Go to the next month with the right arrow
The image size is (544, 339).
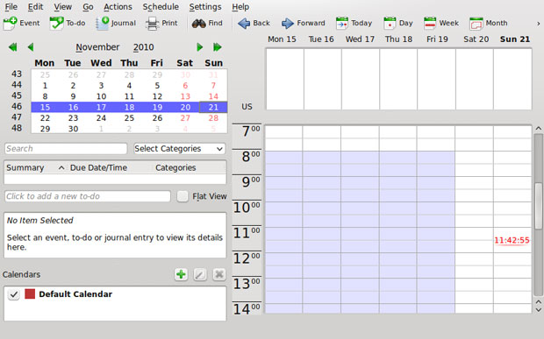click(x=199, y=47)
